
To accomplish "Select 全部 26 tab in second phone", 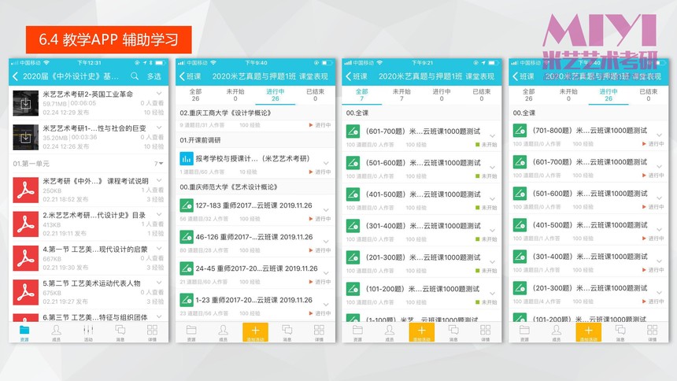I will (x=195, y=95).
